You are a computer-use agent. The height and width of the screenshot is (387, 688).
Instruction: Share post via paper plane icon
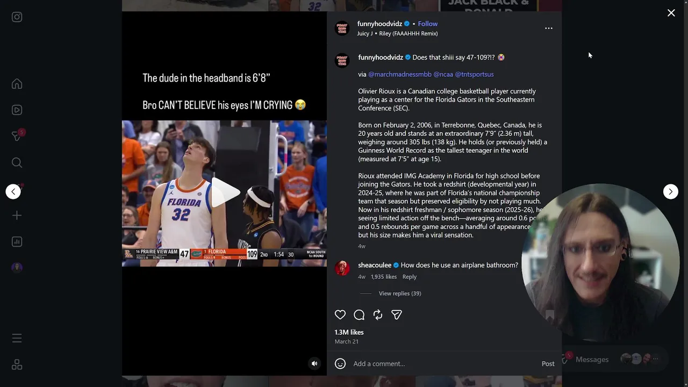pos(397,315)
